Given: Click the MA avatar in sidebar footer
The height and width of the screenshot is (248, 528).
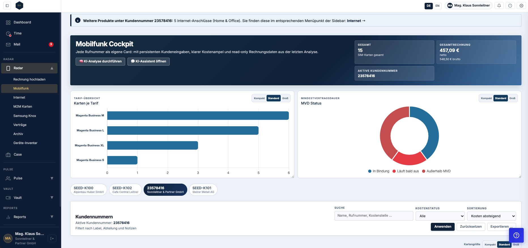Looking at the screenshot, I should tap(8, 238).
